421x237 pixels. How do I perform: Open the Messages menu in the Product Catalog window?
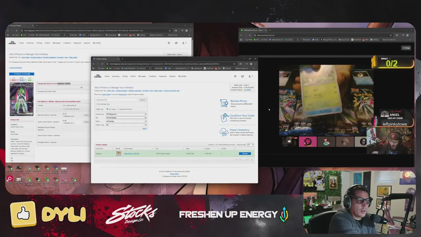click(142, 76)
